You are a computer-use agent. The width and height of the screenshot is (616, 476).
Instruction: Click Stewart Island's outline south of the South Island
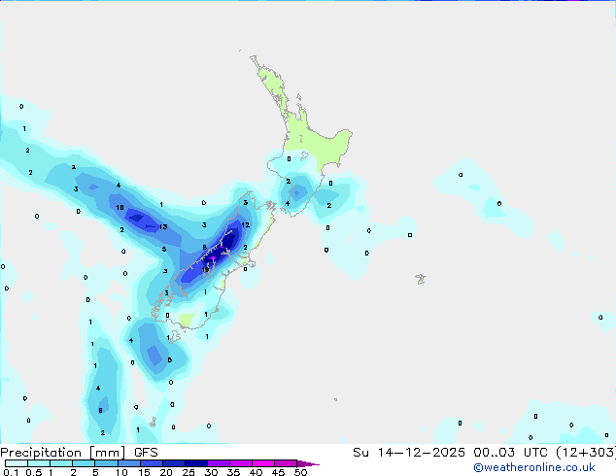tap(174, 336)
